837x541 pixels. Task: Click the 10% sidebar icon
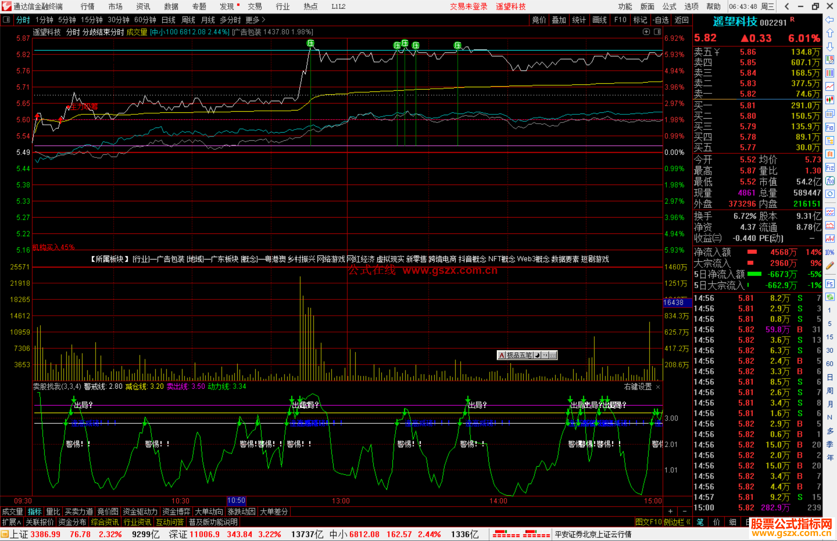point(830,252)
